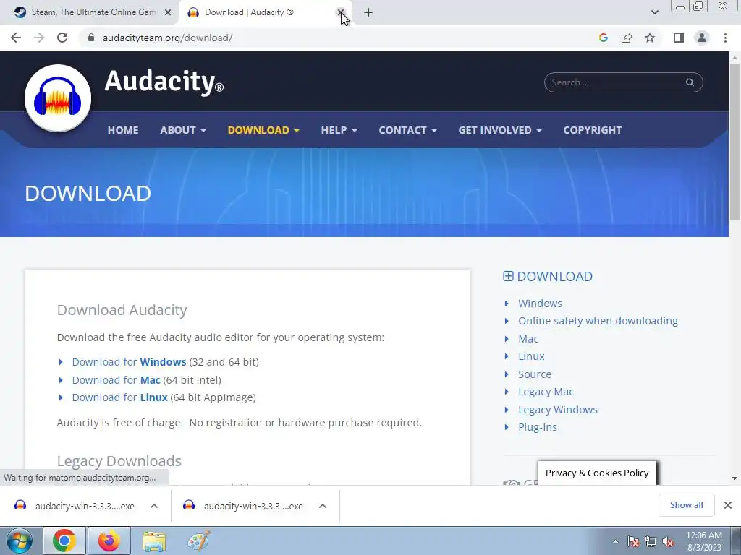This screenshot has width=741, height=555.
Task: Launch Firefox from the taskbar
Action: 109,541
